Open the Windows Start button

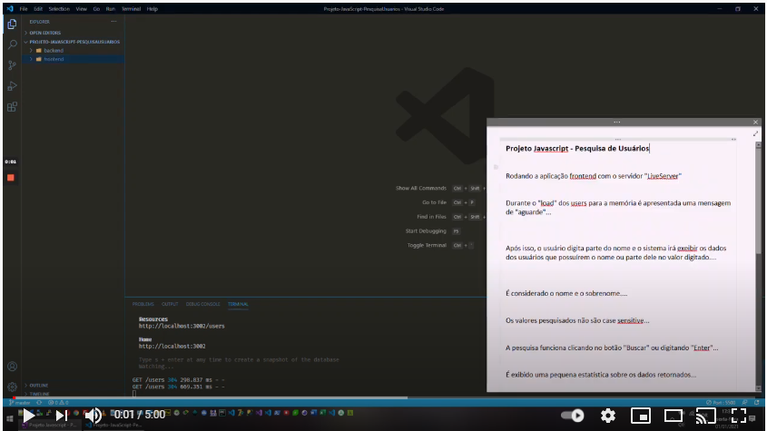click(10, 419)
